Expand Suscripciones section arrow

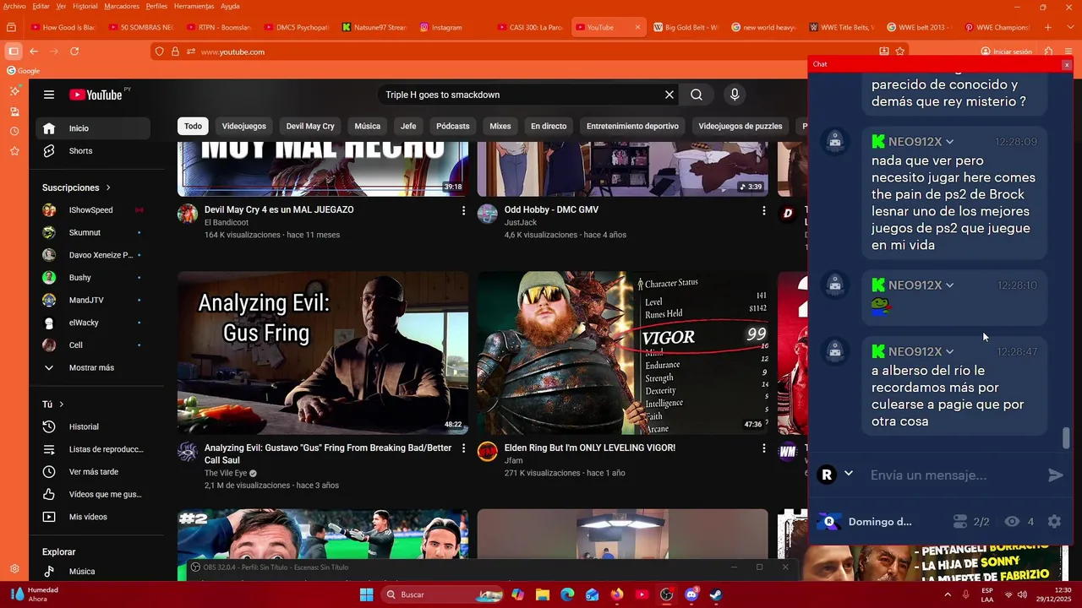(108, 187)
